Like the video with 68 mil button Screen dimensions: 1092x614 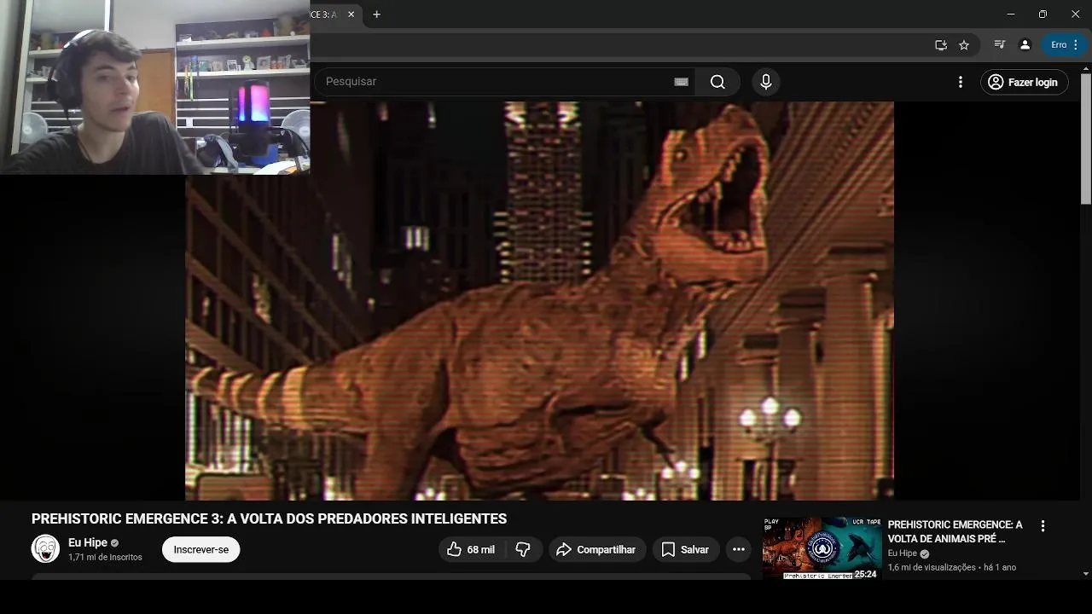(472, 550)
